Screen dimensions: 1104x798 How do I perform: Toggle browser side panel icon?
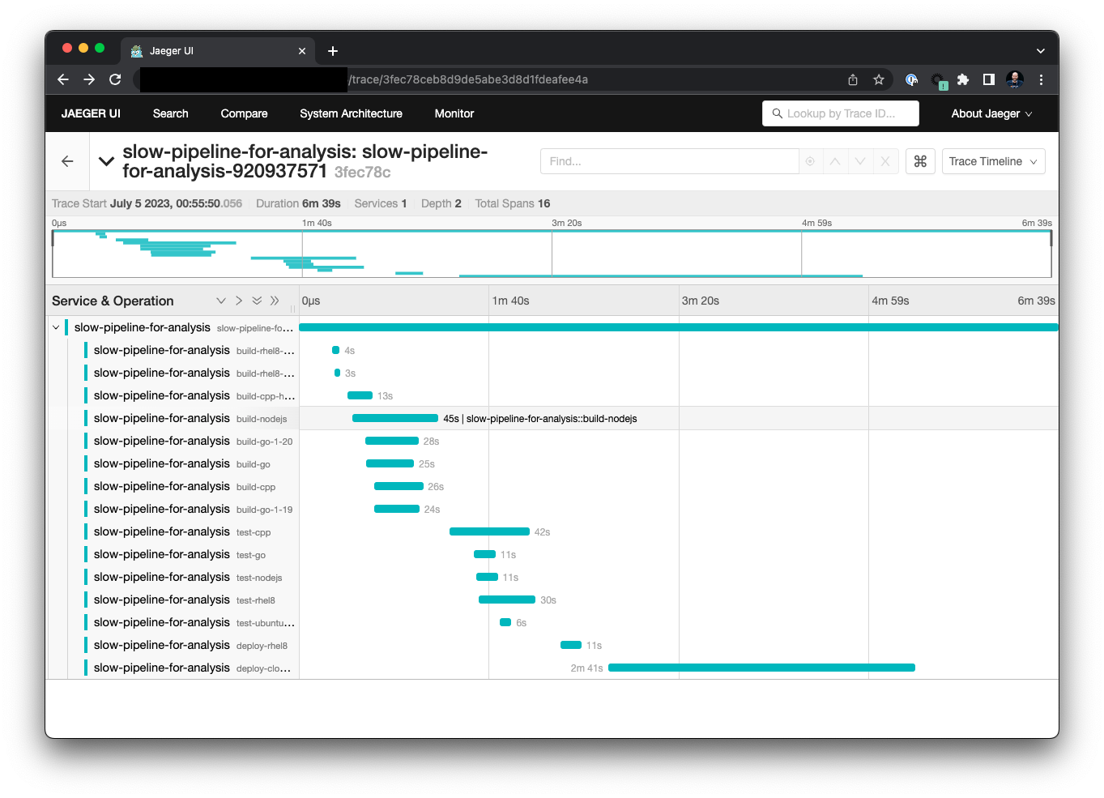989,79
